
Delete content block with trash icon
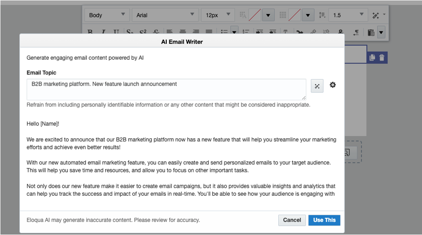click(x=382, y=57)
